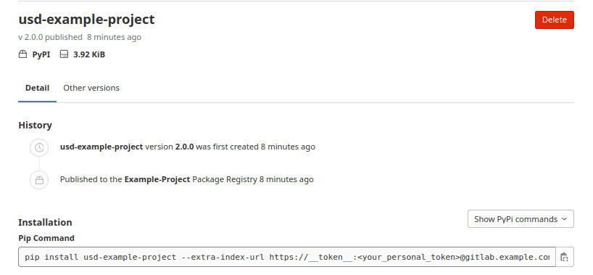
Task: Click the clock icon in History
Action: click(x=39, y=147)
